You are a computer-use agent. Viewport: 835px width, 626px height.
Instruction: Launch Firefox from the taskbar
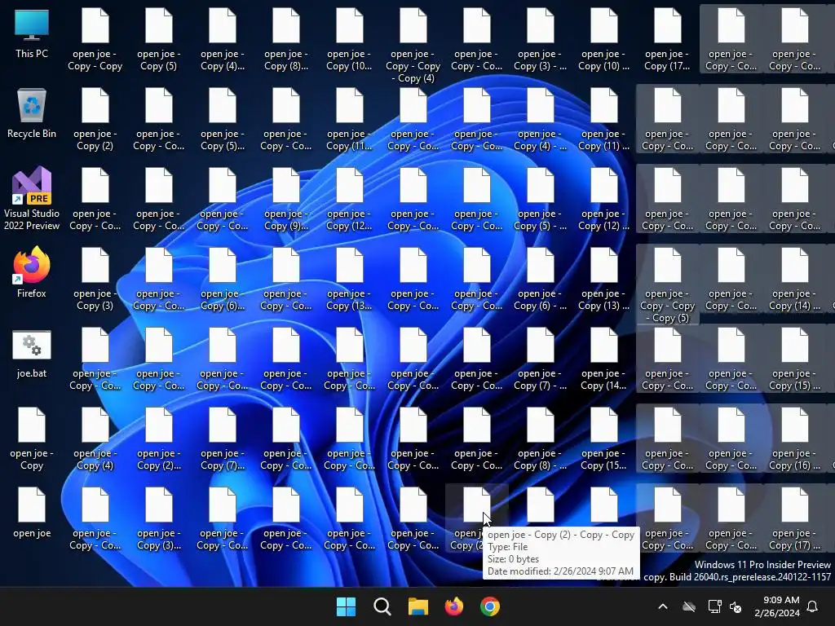point(453,606)
